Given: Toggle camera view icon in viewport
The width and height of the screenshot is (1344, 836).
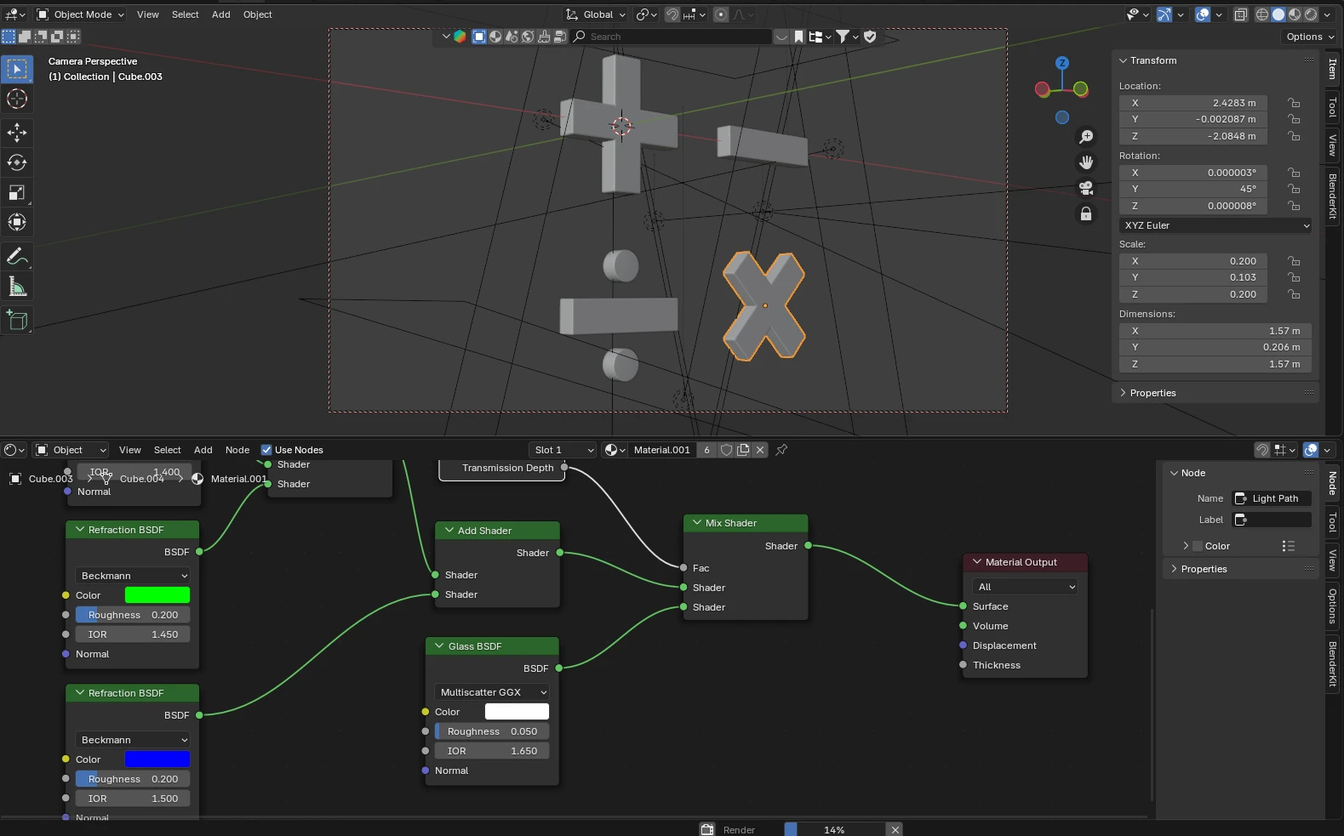Looking at the screenshot, I should click(x=1086, y=188).
